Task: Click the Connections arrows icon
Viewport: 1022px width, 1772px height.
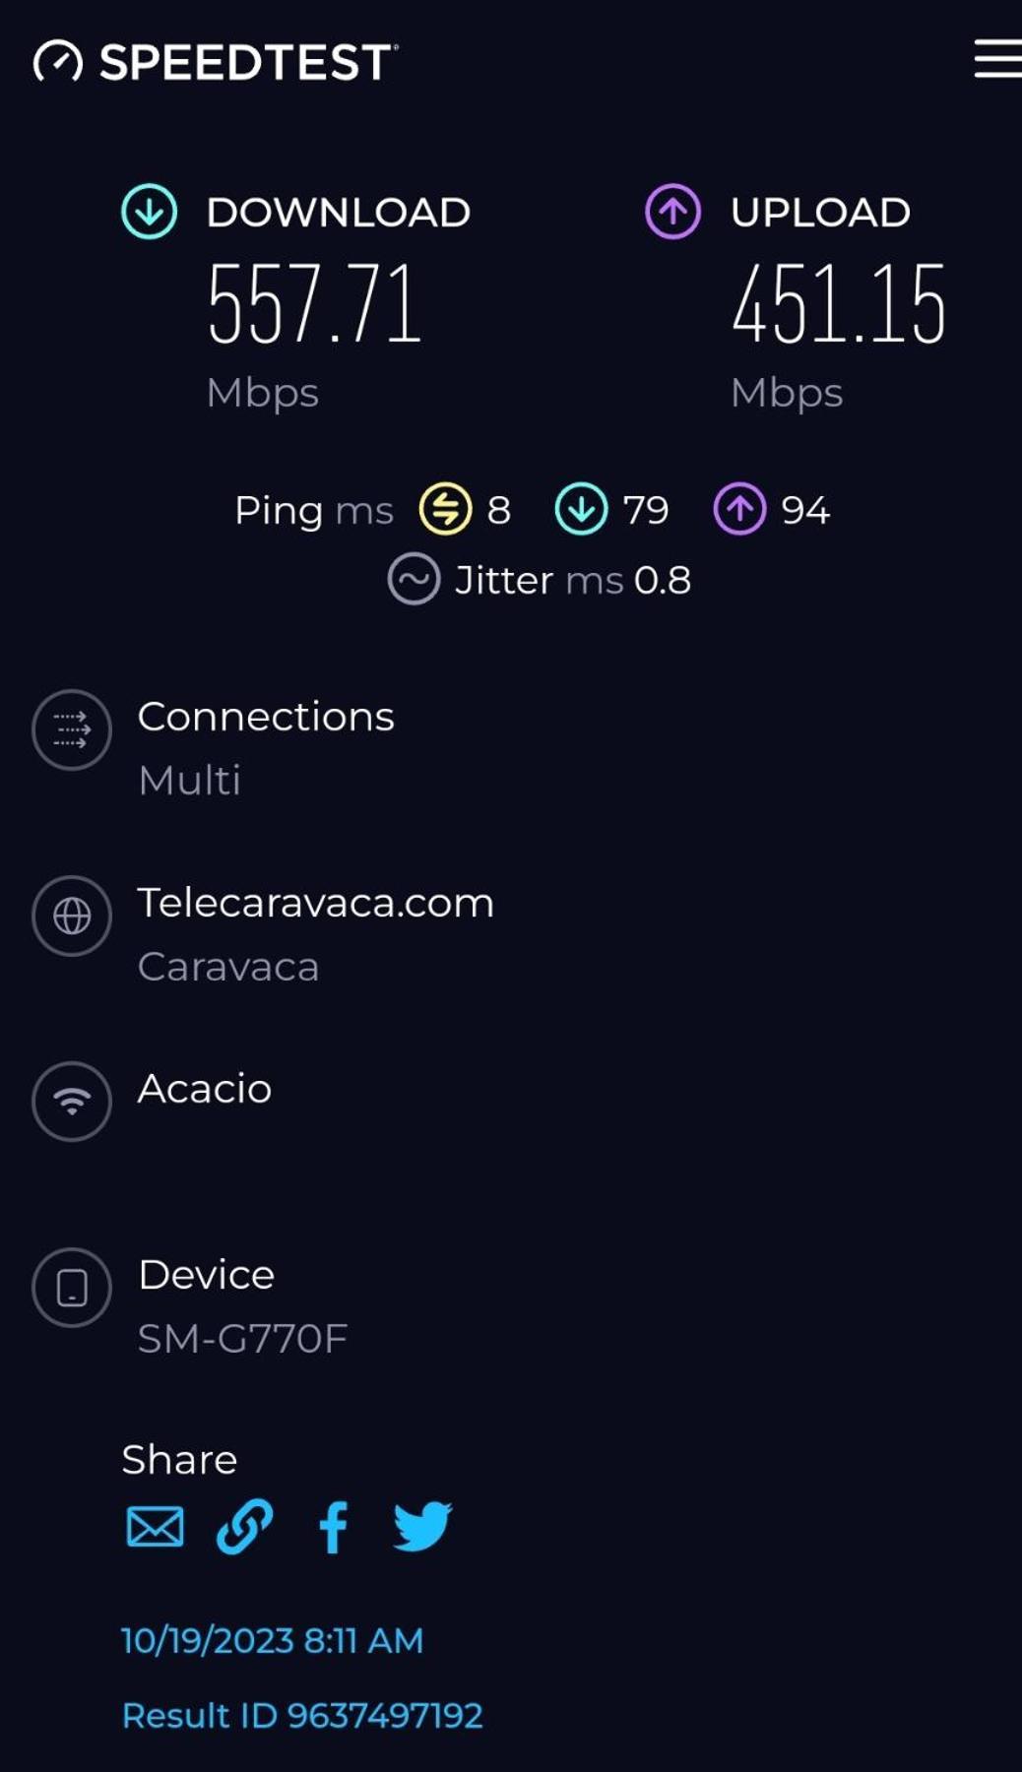Action: coord(72,729)
